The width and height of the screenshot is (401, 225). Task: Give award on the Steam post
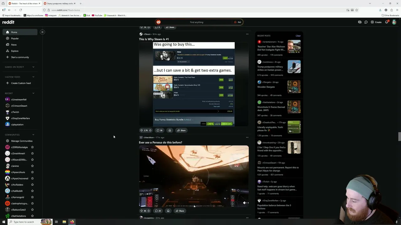pos(170,130)
